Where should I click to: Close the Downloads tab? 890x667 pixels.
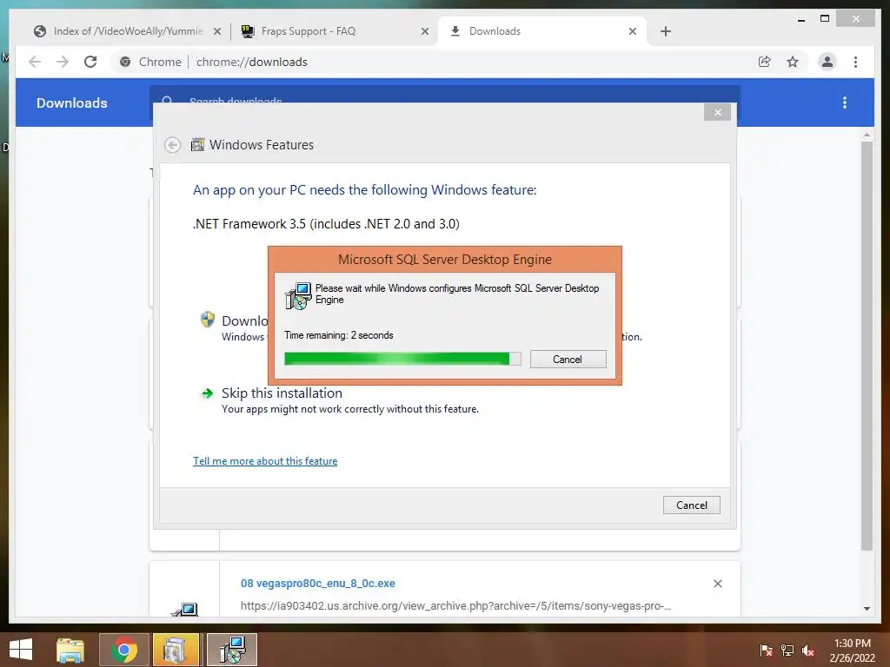coord(633,32)
